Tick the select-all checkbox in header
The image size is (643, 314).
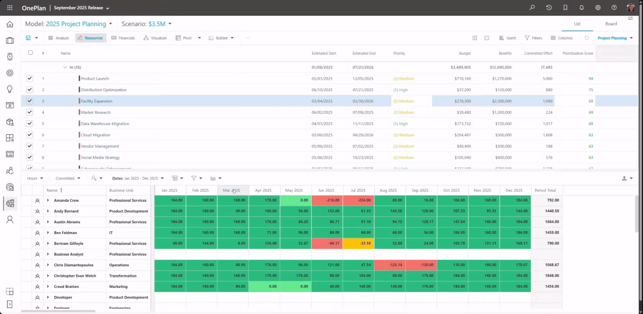pos(30,52)
